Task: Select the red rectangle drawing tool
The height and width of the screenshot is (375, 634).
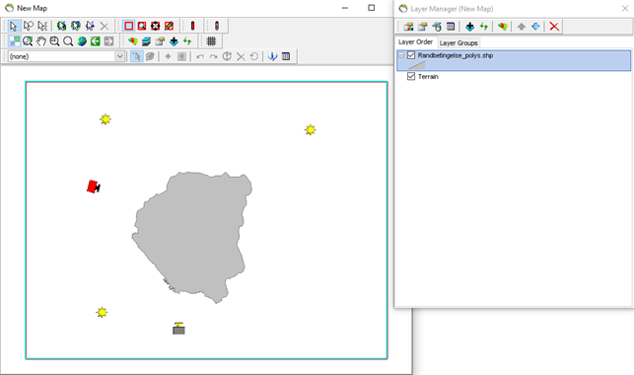Action: coord(128,26)
